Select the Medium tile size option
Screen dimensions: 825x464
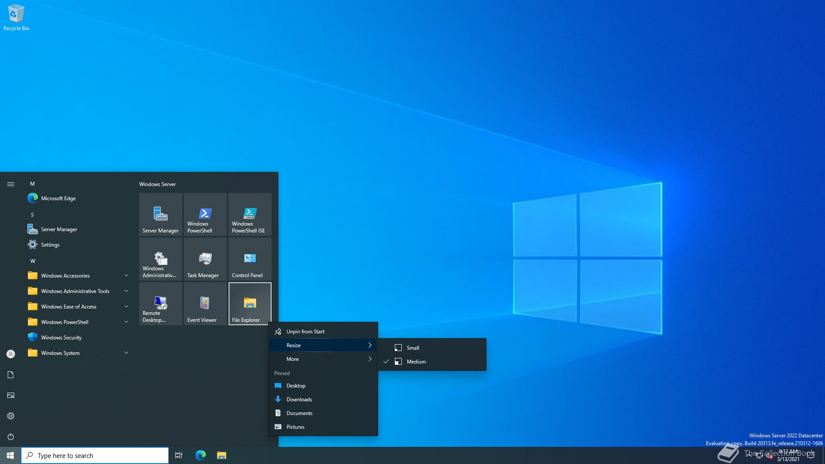(431, 361)
